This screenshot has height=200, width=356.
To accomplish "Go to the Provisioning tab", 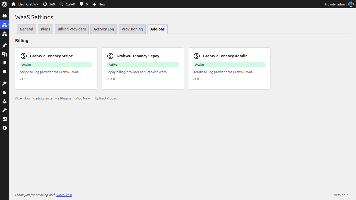I will pos(132,29).
